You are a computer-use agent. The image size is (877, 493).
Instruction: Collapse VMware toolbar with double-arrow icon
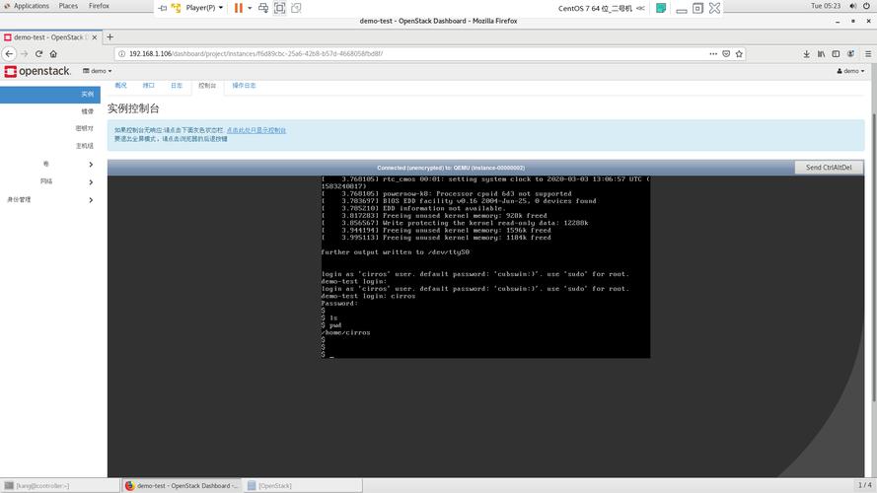coord(640,8)
